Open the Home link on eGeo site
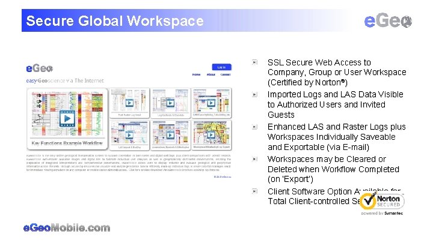This screenshot has width=433, height=243. tap(196, 74)
